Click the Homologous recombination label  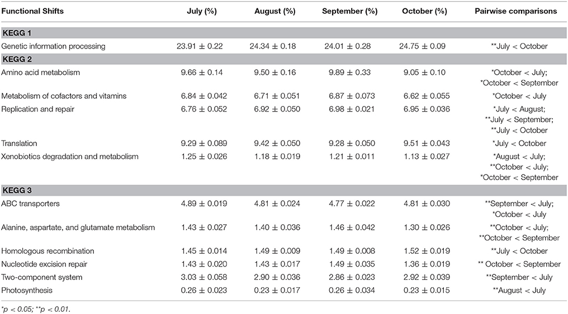[48, 251]
